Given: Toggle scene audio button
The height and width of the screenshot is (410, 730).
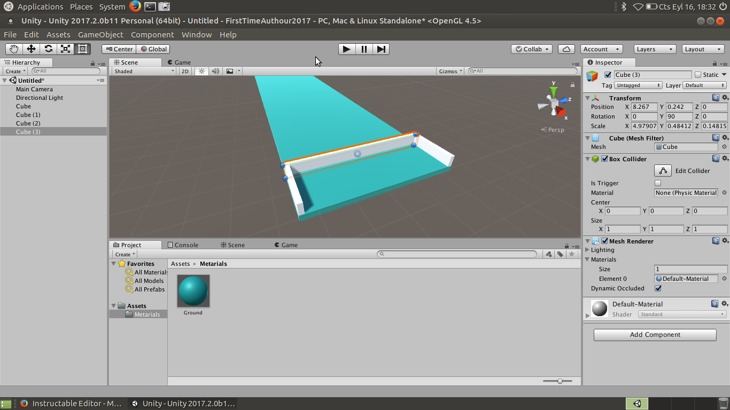Looking at the screenshot, I should point(215,71).
